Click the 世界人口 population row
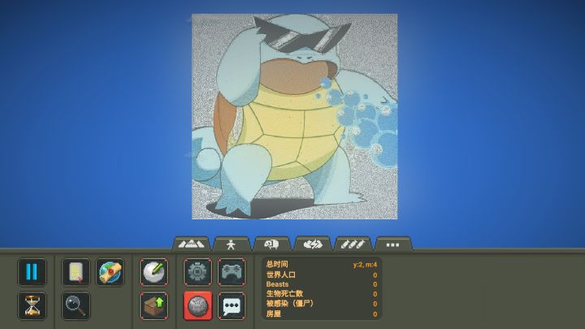Image resolution: width=585 pixels, height=329 pixels. point(322,275)
